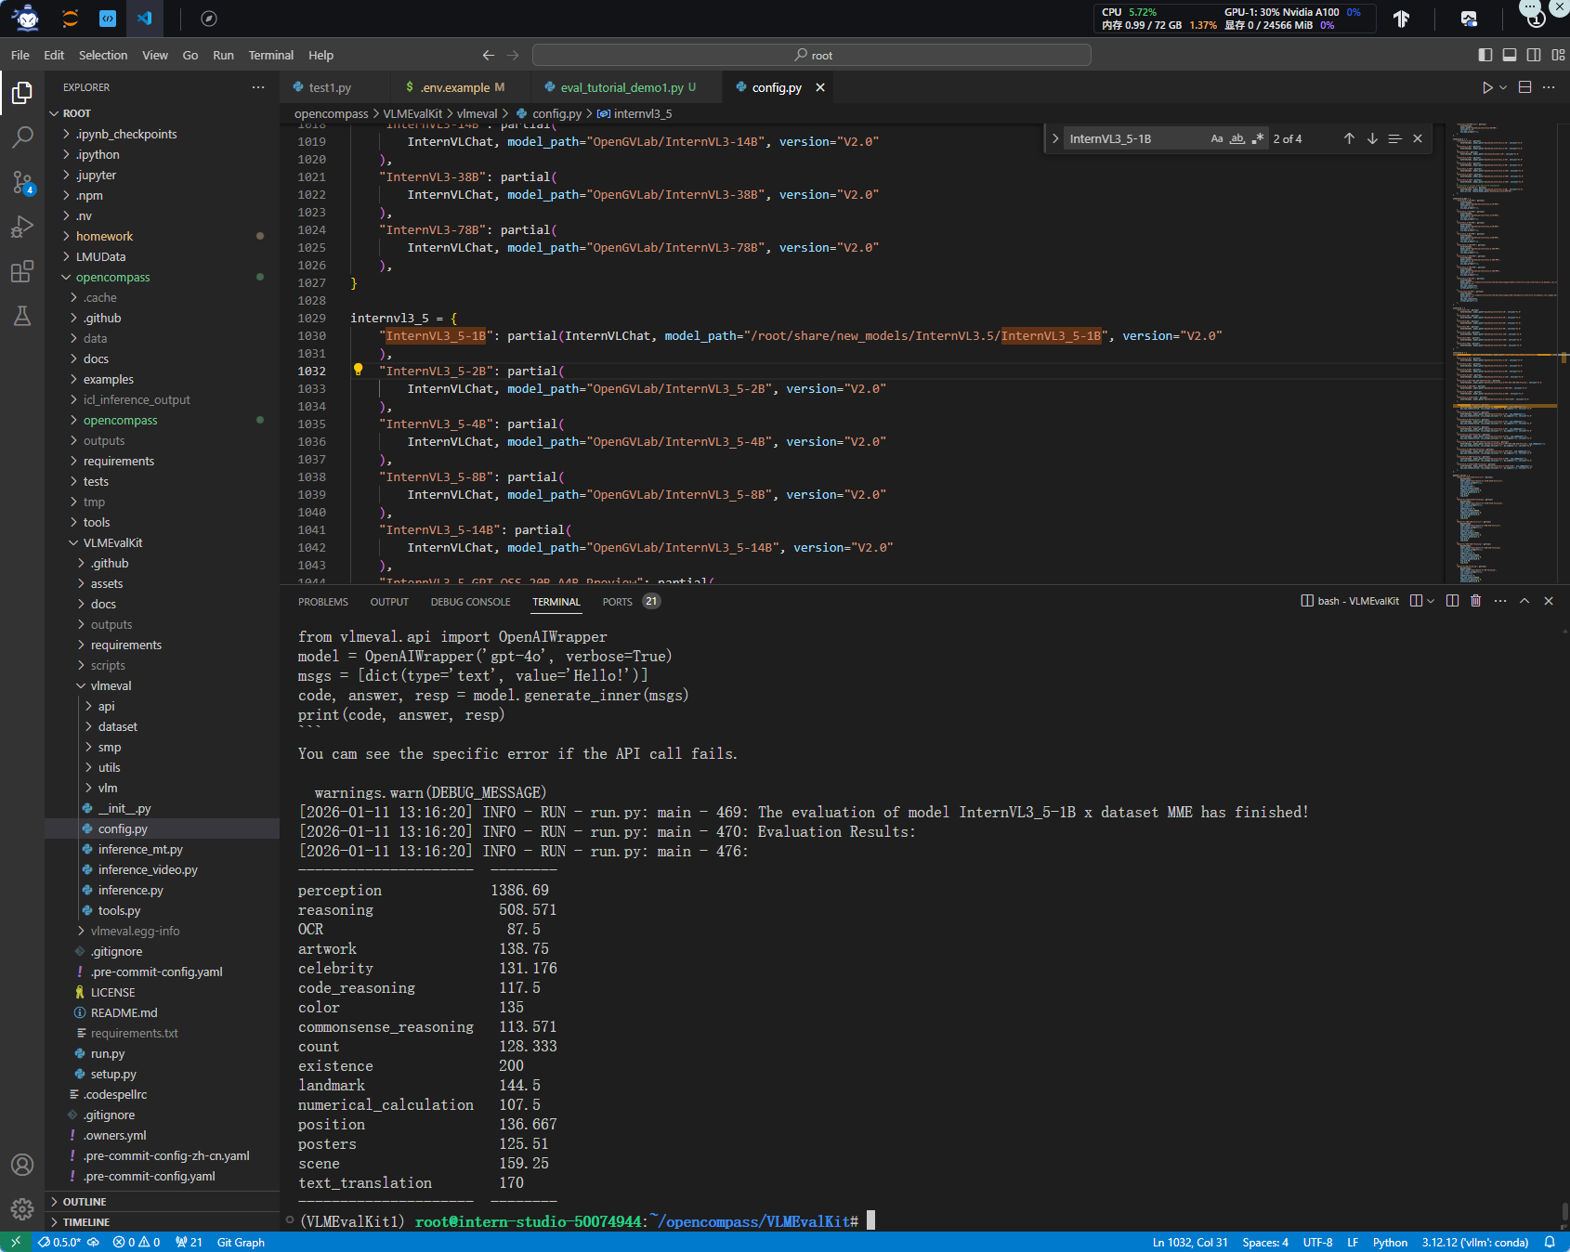The height and width of the screenshot is (1252, 1570).
Task: Kill the terminal with trash icon
Action: coord(1476,601)
